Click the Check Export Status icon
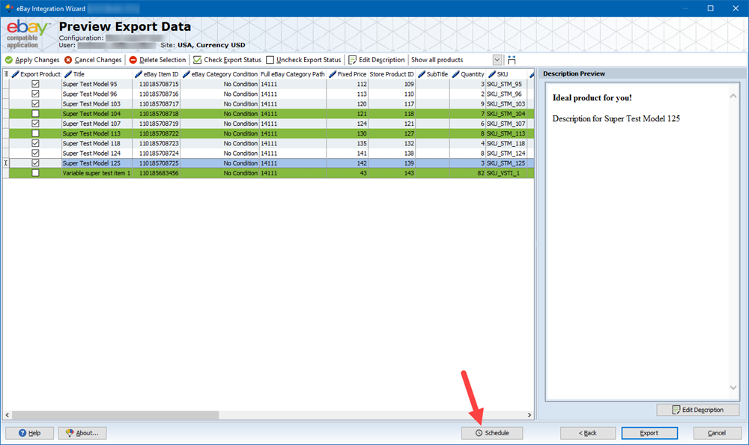This screenshot has height=445, width=749. click(x=197, y=60)
